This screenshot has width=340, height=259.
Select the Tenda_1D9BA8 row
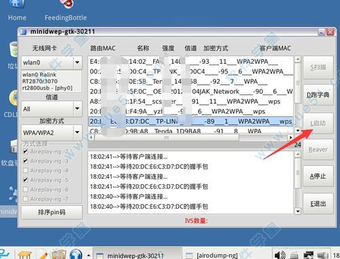(191, 131)
